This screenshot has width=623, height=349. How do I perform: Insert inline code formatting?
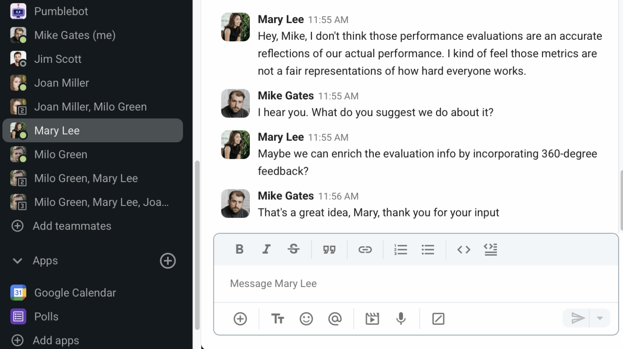click(x=464, y=249)
